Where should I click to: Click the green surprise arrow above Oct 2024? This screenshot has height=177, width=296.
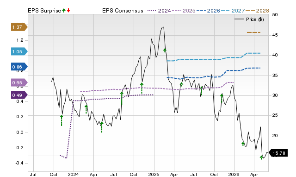pos(142,88)
